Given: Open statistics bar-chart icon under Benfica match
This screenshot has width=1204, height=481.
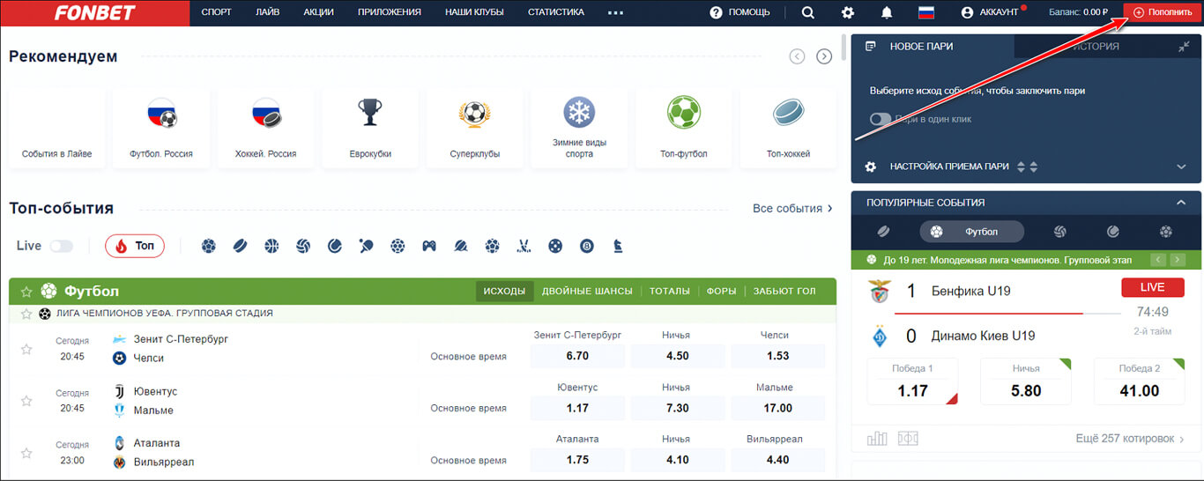Looking at the screenshot, I should coord(878,438).
